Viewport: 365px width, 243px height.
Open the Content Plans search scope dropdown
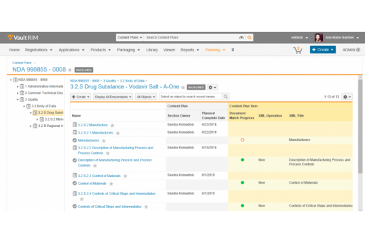[130, 37]
